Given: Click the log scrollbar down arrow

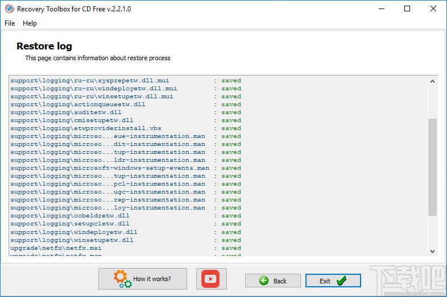Looking at the screenshot, I should (x=432, y=251).
